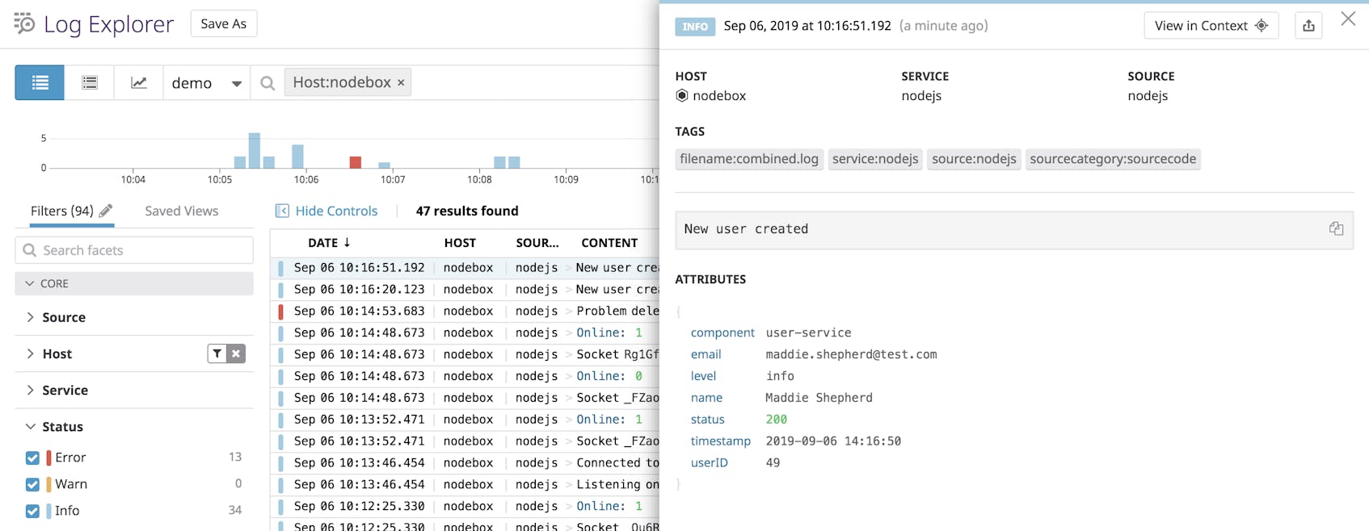Click the INFO status badge
This screenshot has width=1369, height=531.
[695, 26]
